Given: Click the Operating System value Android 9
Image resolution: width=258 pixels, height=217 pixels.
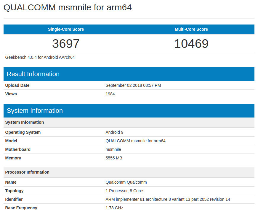Looking at the screenshot, I should (114, 132).
